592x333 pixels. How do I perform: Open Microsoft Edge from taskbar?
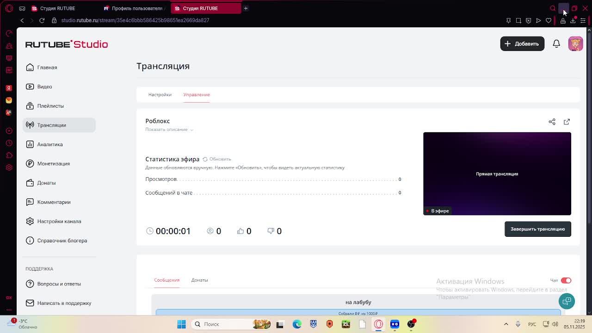click(296, 324)
